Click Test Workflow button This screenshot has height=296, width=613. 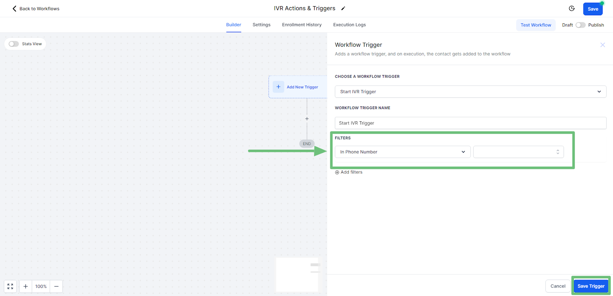click(x=536, y=25)
